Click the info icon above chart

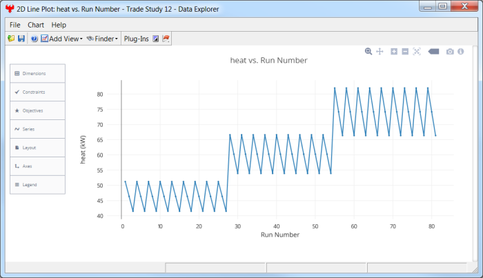(460, 51)
